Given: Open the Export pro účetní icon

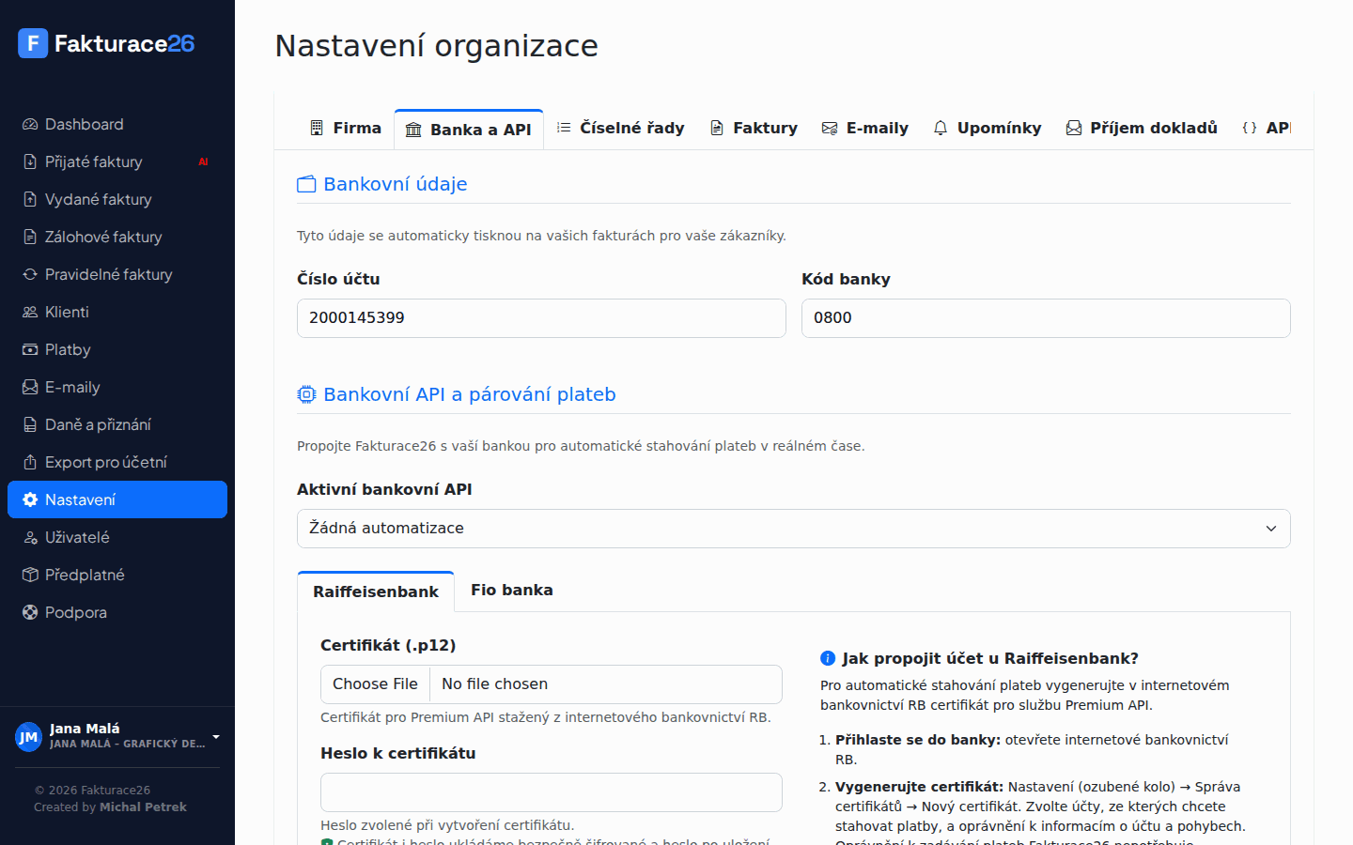Looking at the screenshot, I should point(30,462).
